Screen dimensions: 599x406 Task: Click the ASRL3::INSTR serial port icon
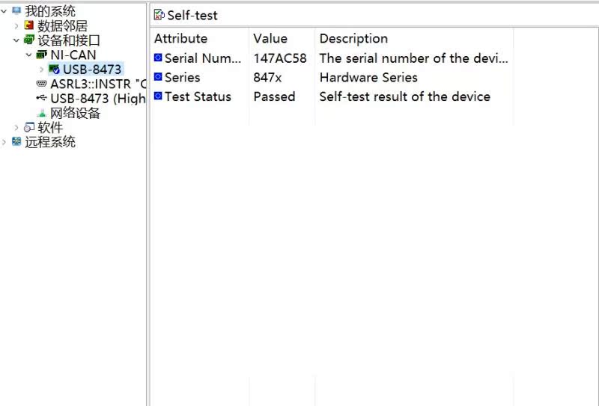point(42,83)
